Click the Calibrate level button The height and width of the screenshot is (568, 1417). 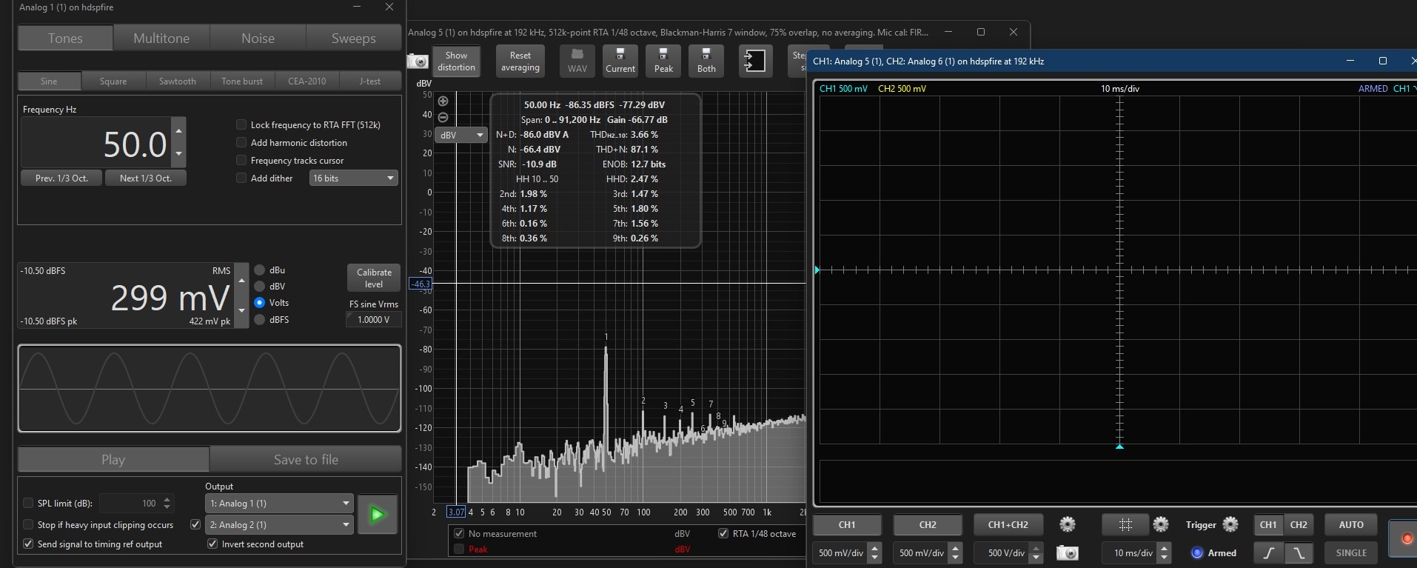click(x=374, y=278)
